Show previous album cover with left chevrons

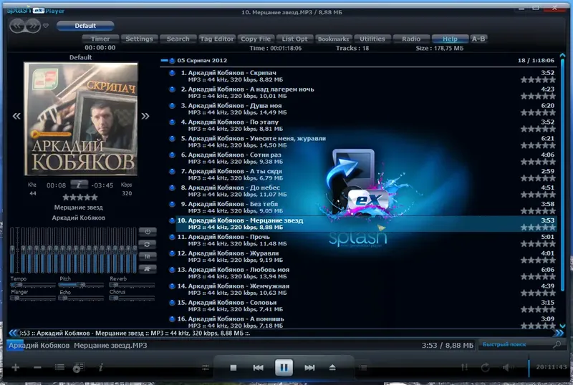coord(16,116)
